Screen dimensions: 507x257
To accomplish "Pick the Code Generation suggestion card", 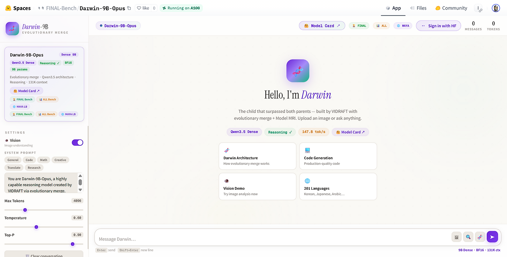I will click(338, 156).
